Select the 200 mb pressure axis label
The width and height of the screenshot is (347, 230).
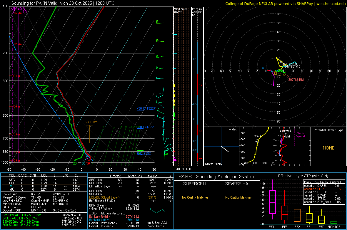coord(5,53)
